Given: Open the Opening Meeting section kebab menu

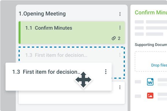Looking at the screenshot, I should [x=120, y=14].
